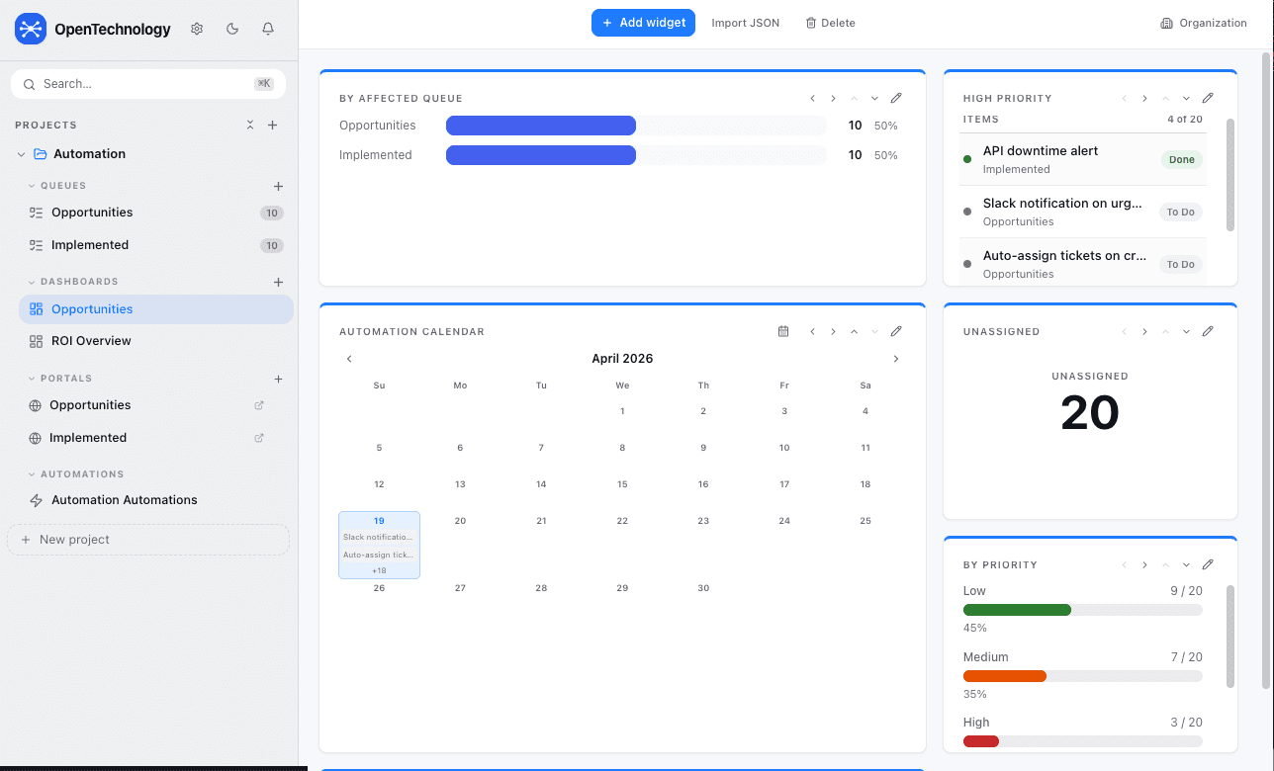This screenshot has height=771, width=1274.
Task: Edit the Unassigned widget
Action: click(1208, 331)
